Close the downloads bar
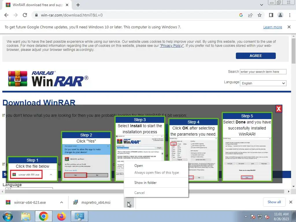The image size is (296, 222). (291, 202)
